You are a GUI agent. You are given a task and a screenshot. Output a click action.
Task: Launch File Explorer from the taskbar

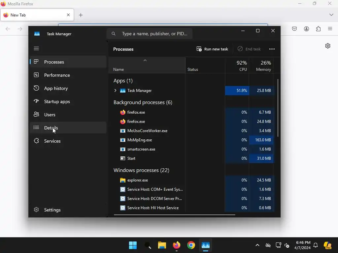162,245
